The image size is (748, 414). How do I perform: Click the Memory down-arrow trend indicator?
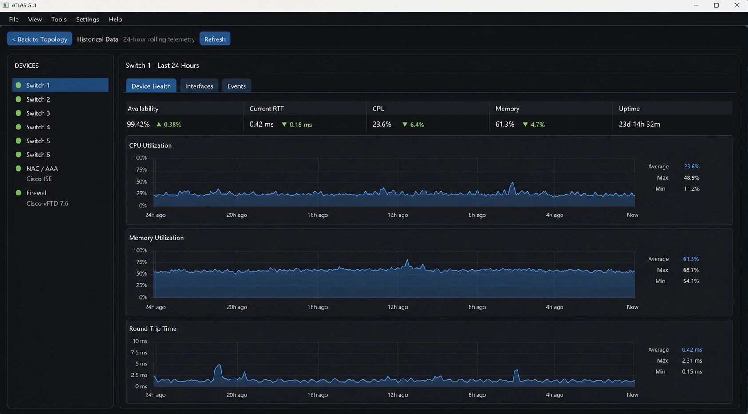[526, 125]
